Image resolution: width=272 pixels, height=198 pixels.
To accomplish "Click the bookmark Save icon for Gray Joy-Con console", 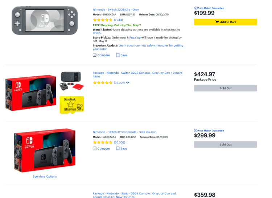I will pos(118,149).
